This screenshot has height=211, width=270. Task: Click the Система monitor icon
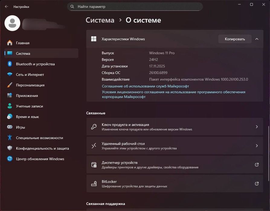[x=10, y=53]
